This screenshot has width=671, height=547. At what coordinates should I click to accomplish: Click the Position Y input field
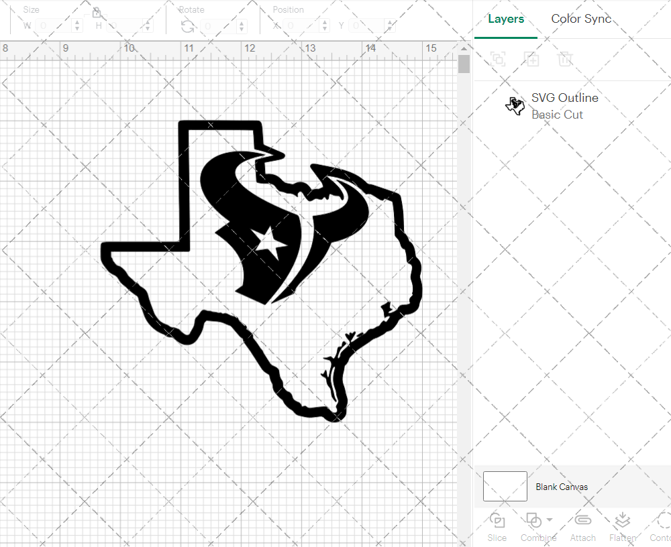(367, 25)
